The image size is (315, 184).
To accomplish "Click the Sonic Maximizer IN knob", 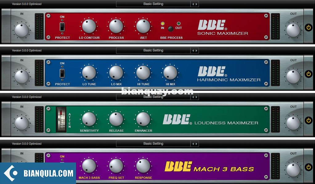I will click(x=22, y=30).
